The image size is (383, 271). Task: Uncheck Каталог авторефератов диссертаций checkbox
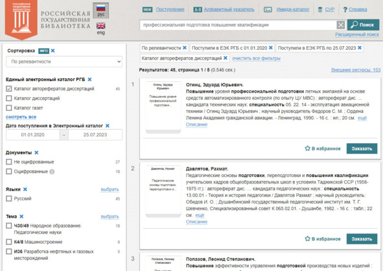9,89
